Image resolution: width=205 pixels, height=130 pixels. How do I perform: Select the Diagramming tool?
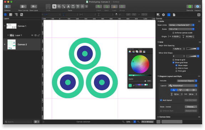point(78,6)
